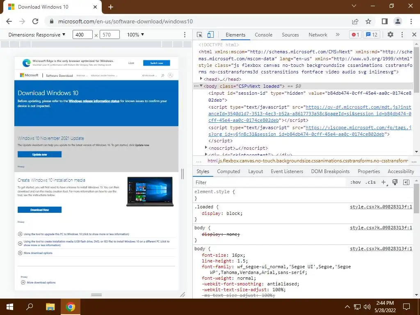Reload the page
420x315 pixels.
tap(35, 21)
